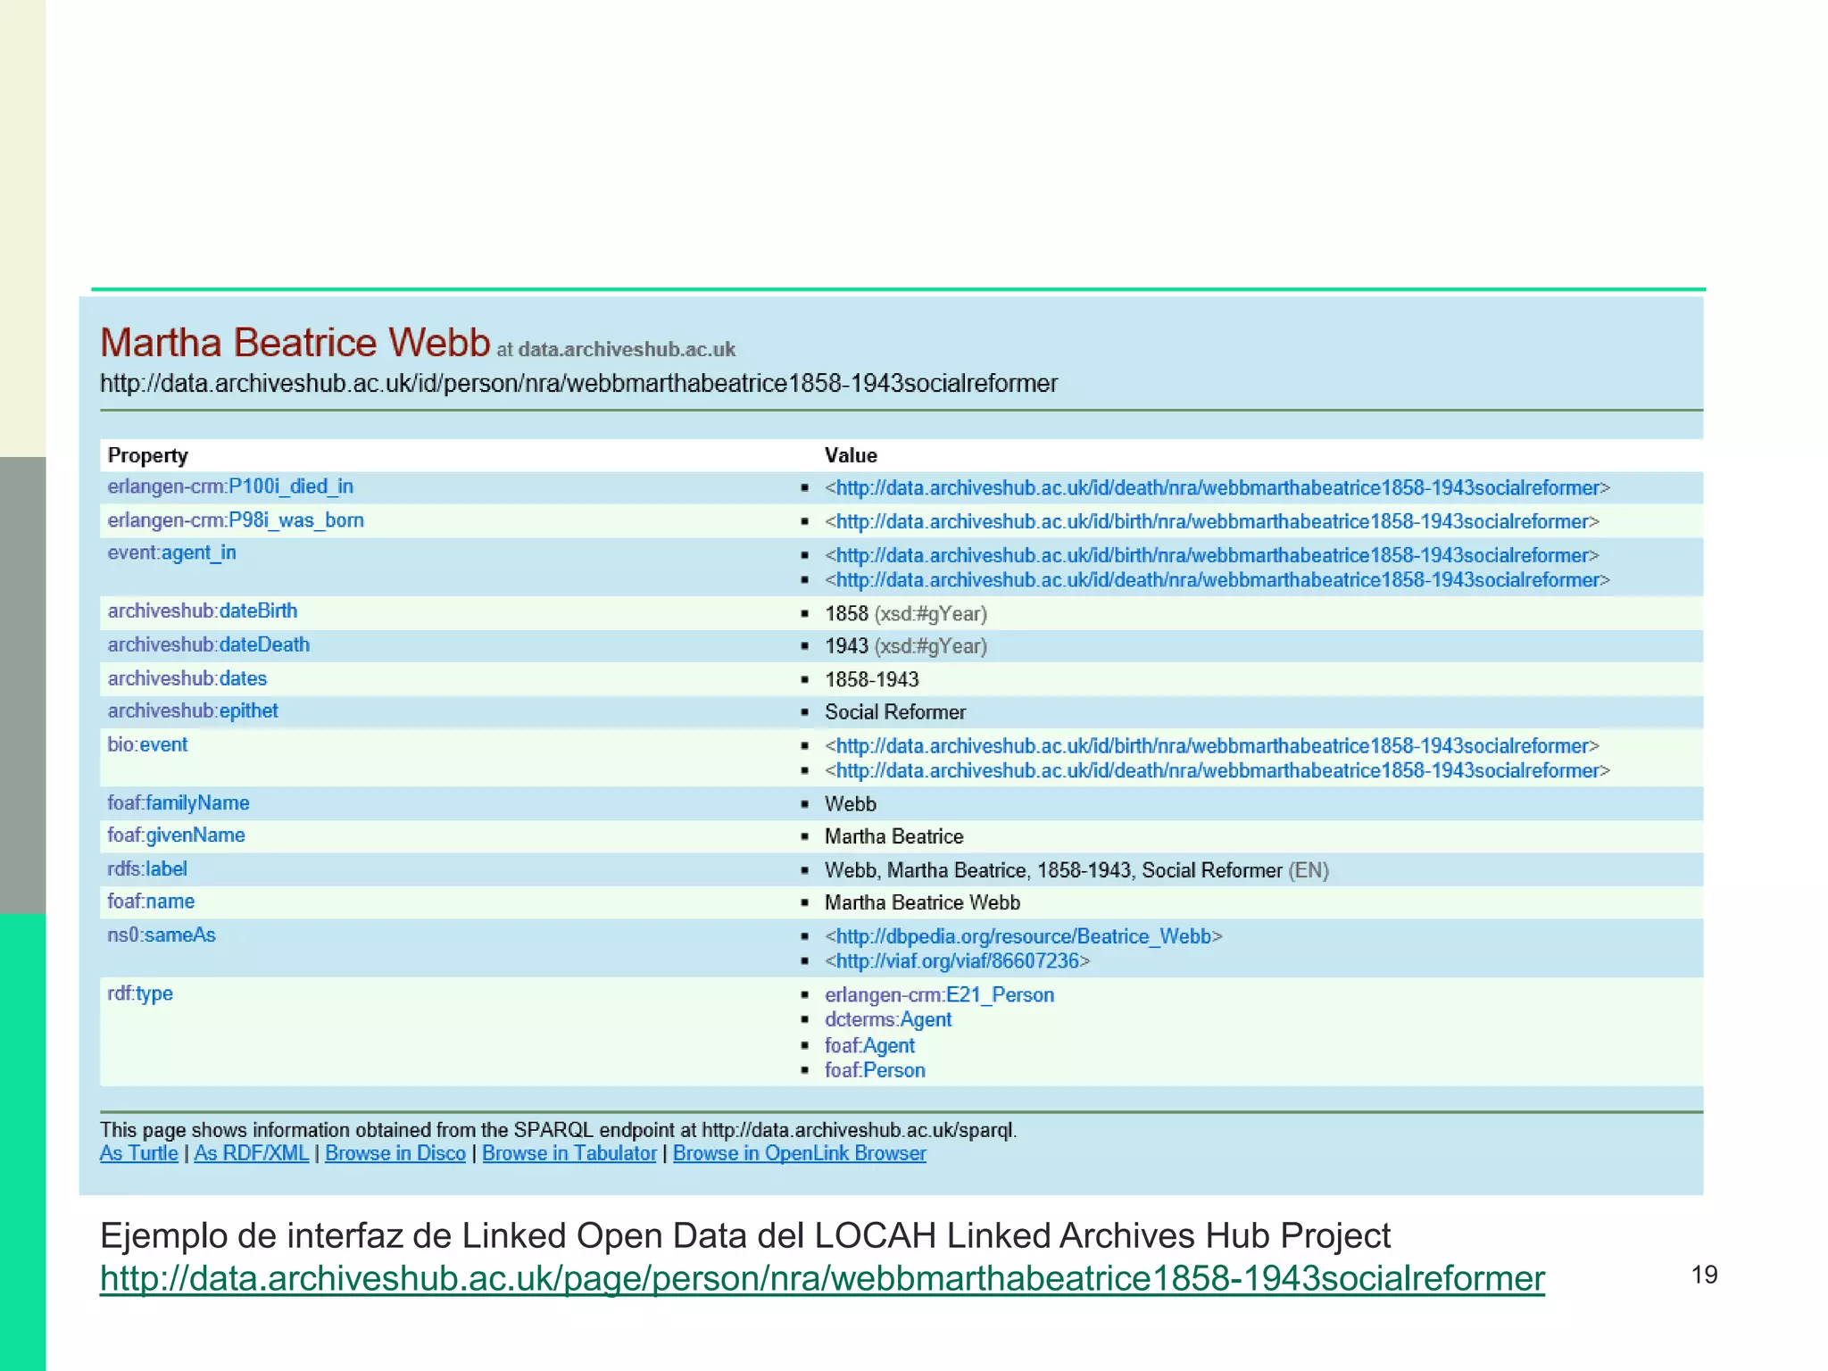Screen dimensions: 1828x1371
Task: Click the foaf:familyName property
Action: pos(179,802)
